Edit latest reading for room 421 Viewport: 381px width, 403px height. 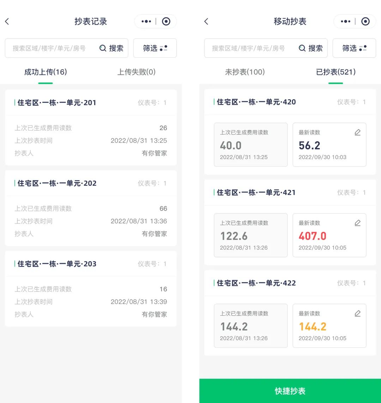357,223
